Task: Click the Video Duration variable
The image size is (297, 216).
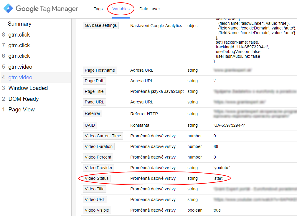Action: point(99,146)
